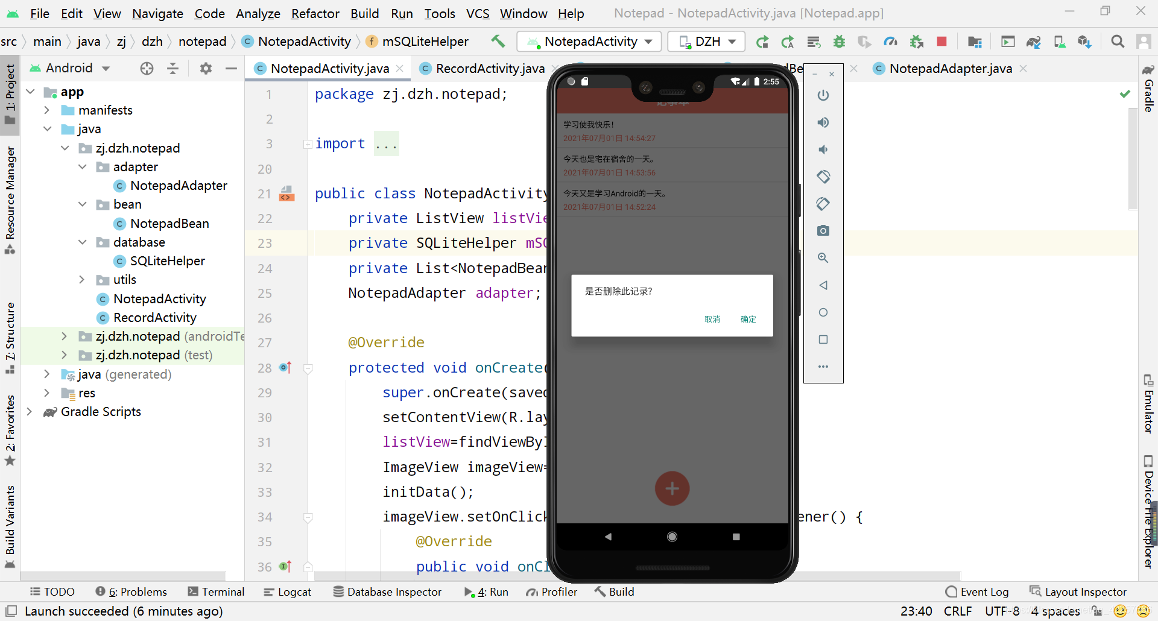Click the Apply Changes and Restart Activity icon

pos(788,41)
